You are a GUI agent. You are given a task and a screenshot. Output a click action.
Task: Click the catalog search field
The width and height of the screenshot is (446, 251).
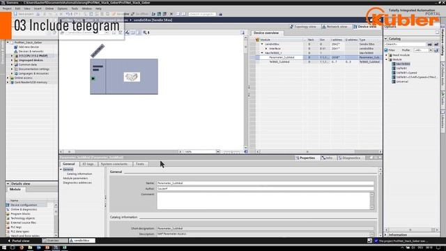406,45
